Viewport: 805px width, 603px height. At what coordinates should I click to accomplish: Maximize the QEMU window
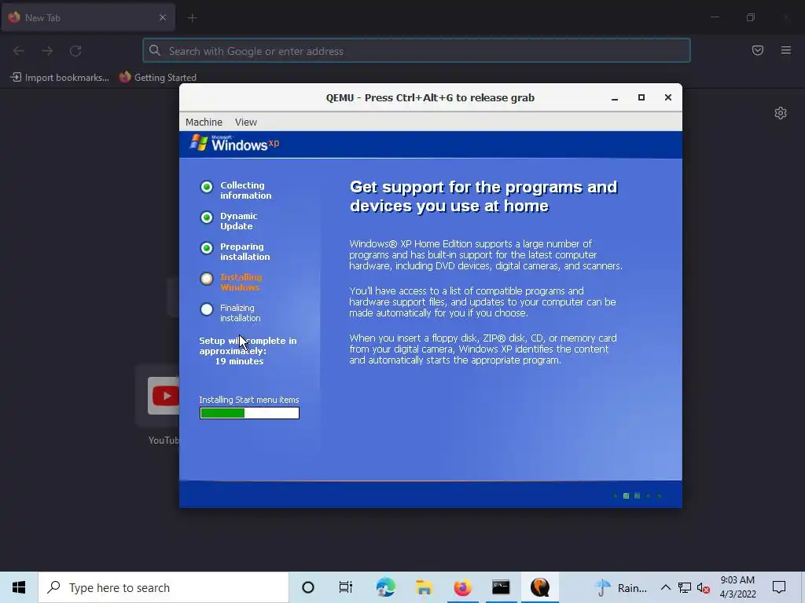(641, 97)
